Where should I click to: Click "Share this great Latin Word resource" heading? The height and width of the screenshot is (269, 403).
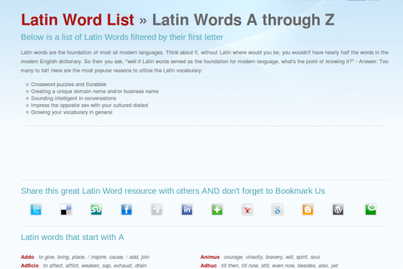pos(173,191)
